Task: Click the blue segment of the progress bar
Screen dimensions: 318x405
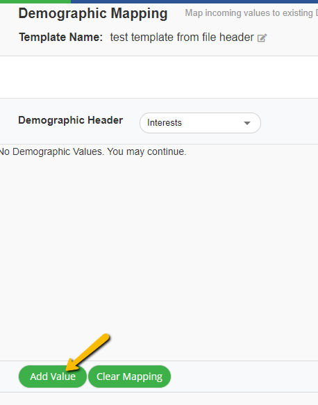Action: click(194, 1)
